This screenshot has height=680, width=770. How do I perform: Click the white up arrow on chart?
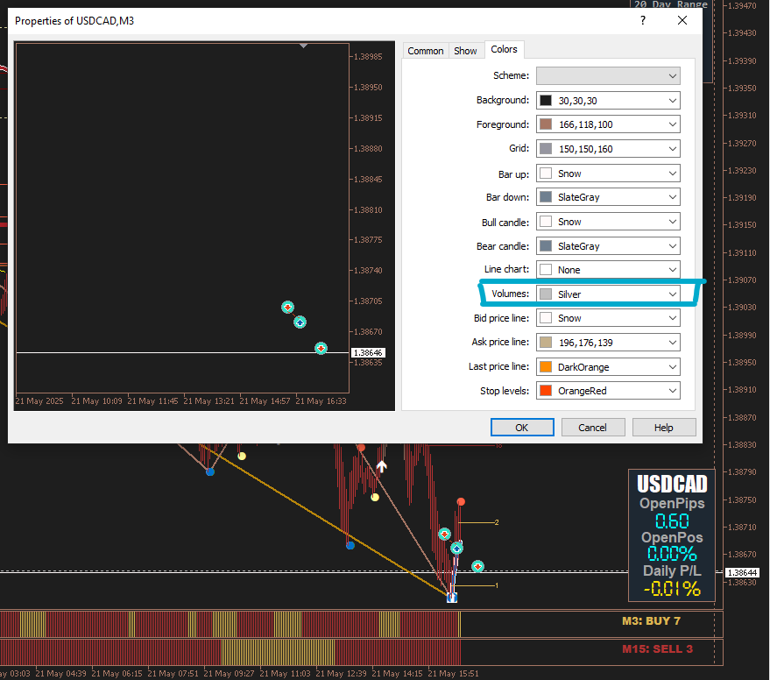click(x=382, y=466)
